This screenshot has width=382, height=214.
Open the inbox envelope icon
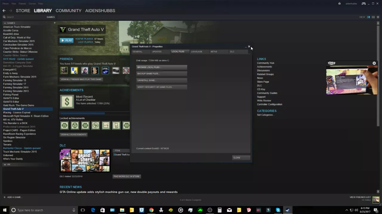339,4
